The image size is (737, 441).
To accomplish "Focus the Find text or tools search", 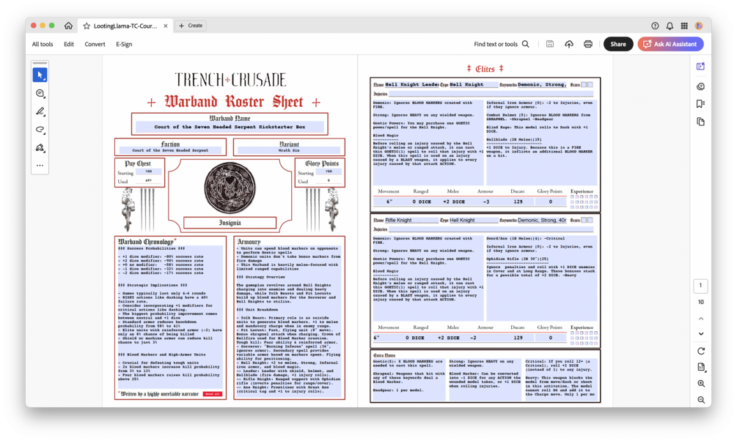I will (x=502, y=44).
